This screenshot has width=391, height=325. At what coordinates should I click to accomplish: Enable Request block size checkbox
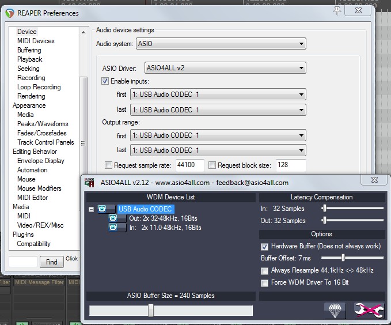(212, 165)
